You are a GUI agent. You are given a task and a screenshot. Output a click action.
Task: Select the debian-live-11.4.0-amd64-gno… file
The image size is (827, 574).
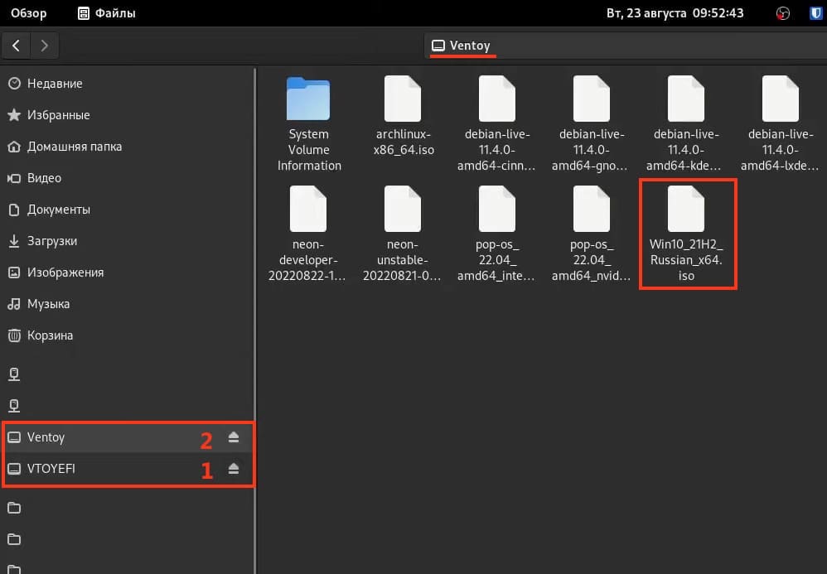point(591,124)
